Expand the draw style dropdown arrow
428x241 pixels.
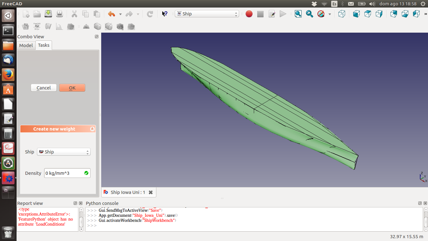pyautogui.click(x=330, y=14)
